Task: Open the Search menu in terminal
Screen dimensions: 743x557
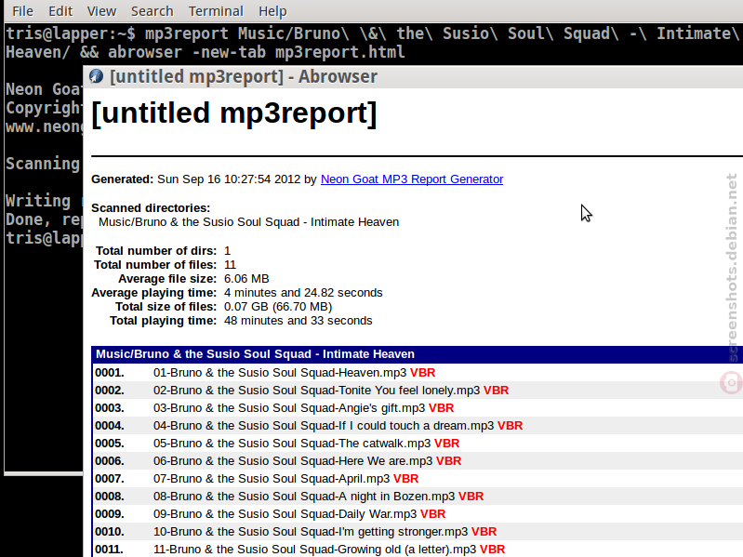Action: pyautogui.click(x=153, y=11)
